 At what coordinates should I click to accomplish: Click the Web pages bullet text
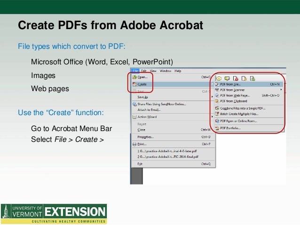coord(50,89)
